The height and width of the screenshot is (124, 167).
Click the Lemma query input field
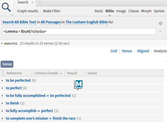pos(79,31)
